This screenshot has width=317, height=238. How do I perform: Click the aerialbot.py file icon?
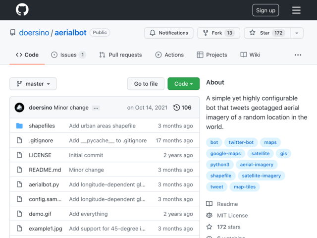pos(19,184)
